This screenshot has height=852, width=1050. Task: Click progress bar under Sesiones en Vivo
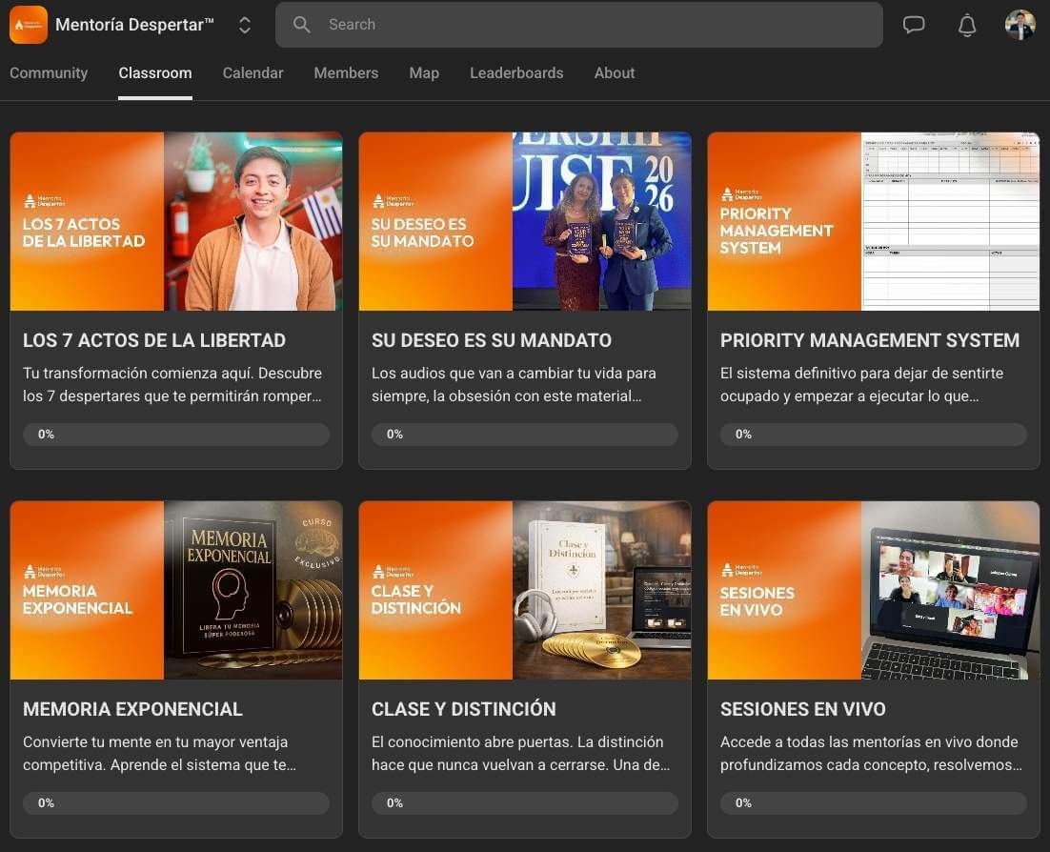point(873,803)
